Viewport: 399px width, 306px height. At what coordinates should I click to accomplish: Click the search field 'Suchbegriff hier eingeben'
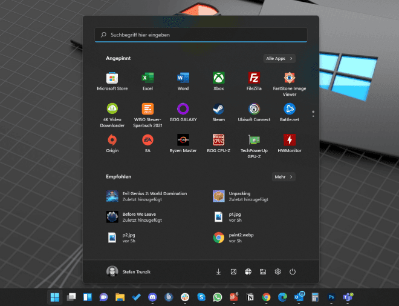201,35
